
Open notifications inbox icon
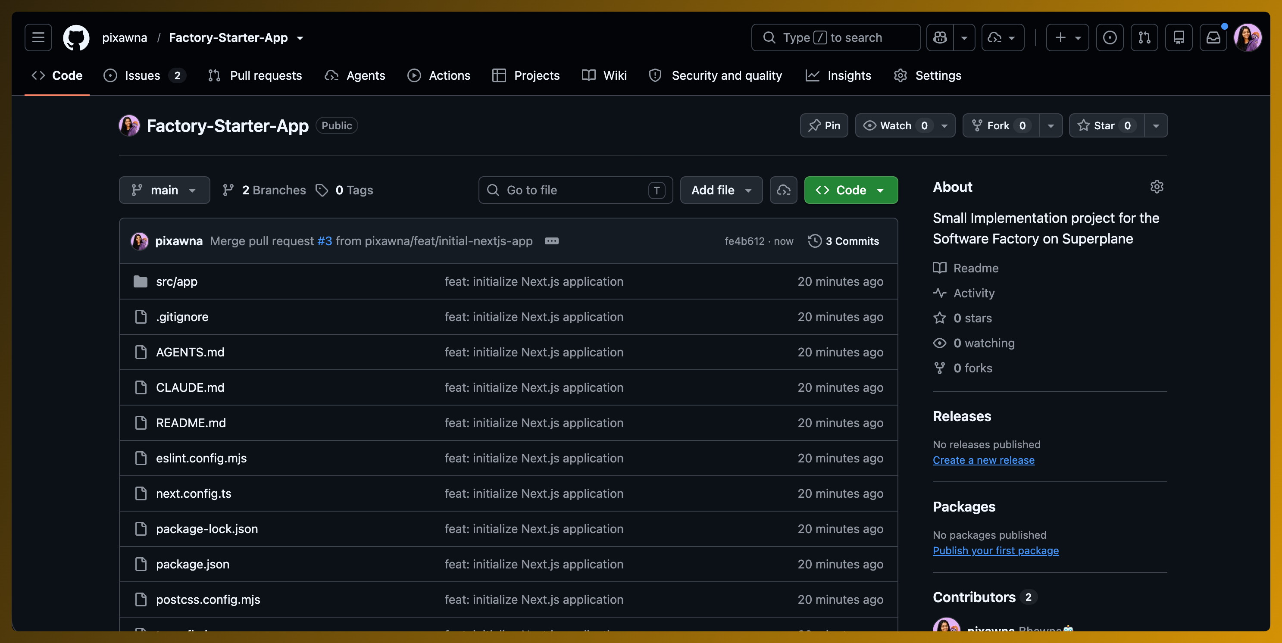coord(1213,37)
